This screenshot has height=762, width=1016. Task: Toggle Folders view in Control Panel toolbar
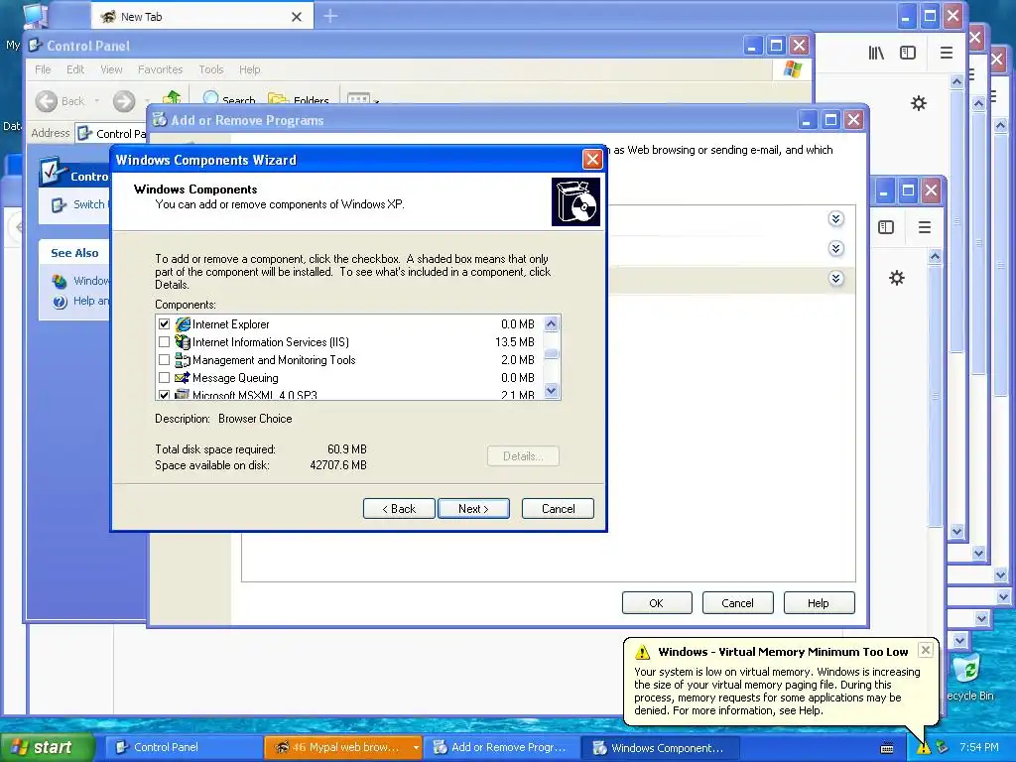pyautogui.click(x=299, y=100)
